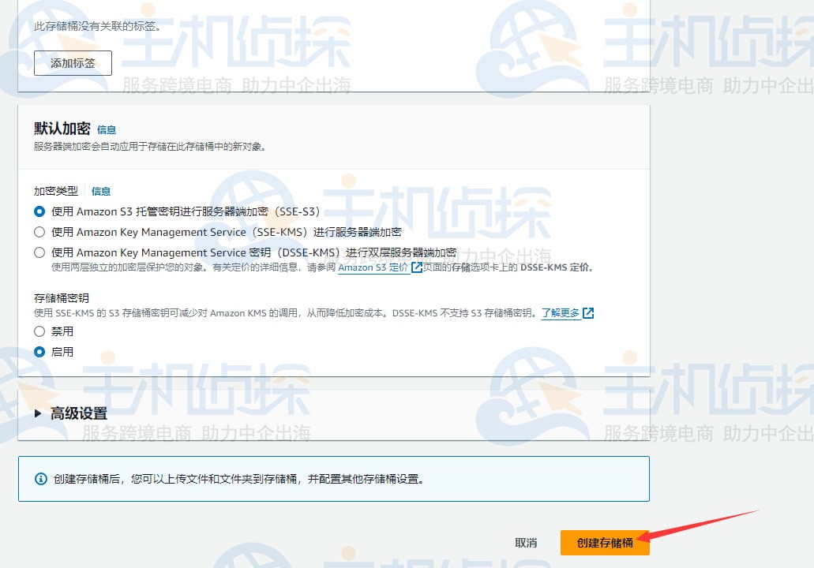This screenshot has width=814, height=568.
Task: Click the 信息 link next to 加密类型
Action: pyautogui.click(x=101, y=190)
